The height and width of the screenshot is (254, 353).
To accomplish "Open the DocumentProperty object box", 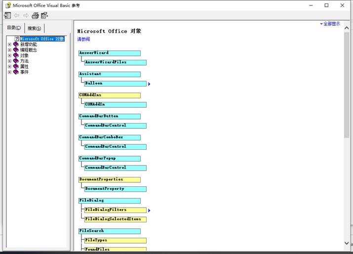I will click(116, 189).
